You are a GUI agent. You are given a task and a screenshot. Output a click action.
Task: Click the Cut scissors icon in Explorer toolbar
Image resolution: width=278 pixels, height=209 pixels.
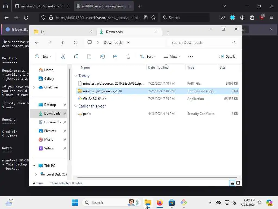(63, 57)
